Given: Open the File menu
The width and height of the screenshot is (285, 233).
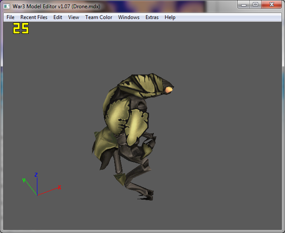Looking at the screenshot, I should click(x=10, y=17).
